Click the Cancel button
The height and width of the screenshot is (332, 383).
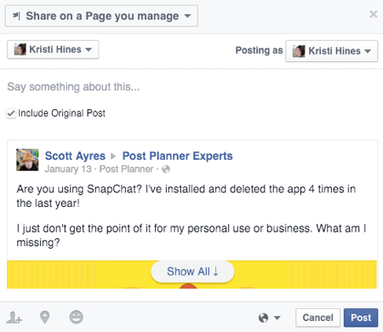coord(317,318)
